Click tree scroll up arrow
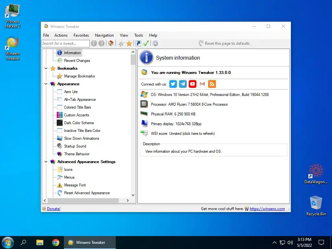The height and width of the screenshot is (249, 332). [133, 52]
